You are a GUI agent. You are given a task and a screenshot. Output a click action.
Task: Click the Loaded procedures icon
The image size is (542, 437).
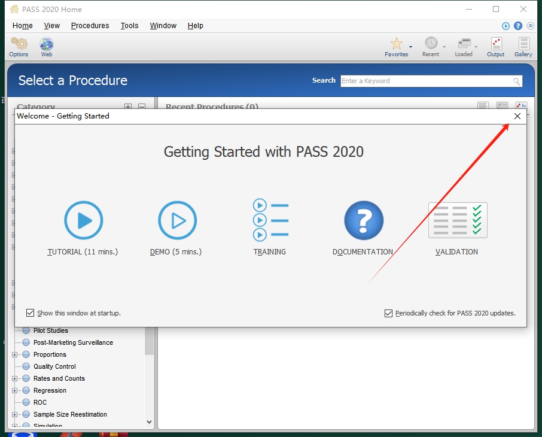pyautogui.click(x=464, y=44)
